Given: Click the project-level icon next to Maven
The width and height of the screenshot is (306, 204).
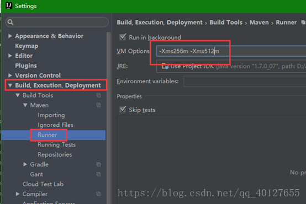Looking at the screenshot, I should 98,105.
